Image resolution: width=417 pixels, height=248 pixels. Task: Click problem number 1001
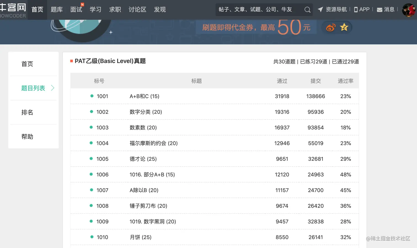(x=102, y=96)
